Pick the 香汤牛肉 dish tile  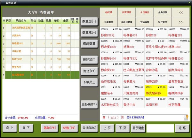133,102
